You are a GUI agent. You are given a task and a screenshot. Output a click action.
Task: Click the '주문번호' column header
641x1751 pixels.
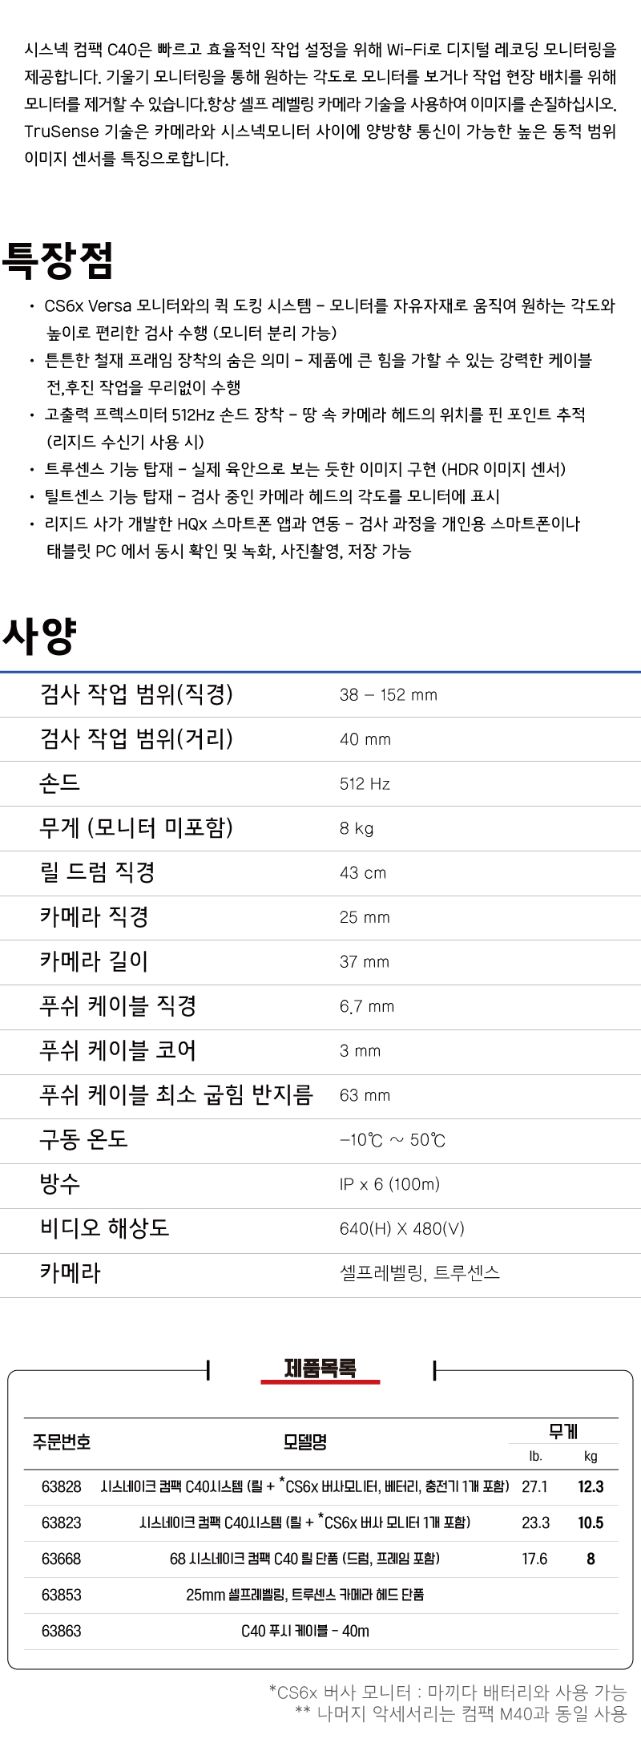61,1442
